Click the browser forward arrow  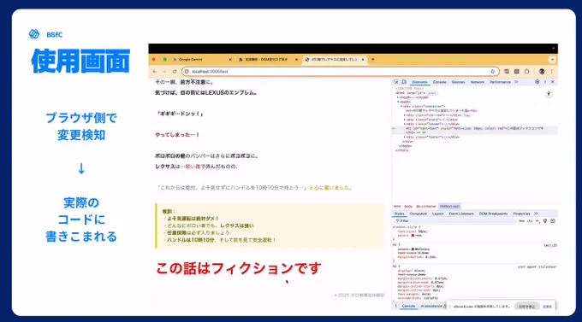(x=164, y=71)
